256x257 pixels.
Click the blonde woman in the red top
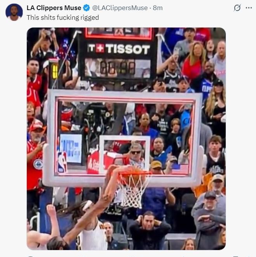pos(194,61)
